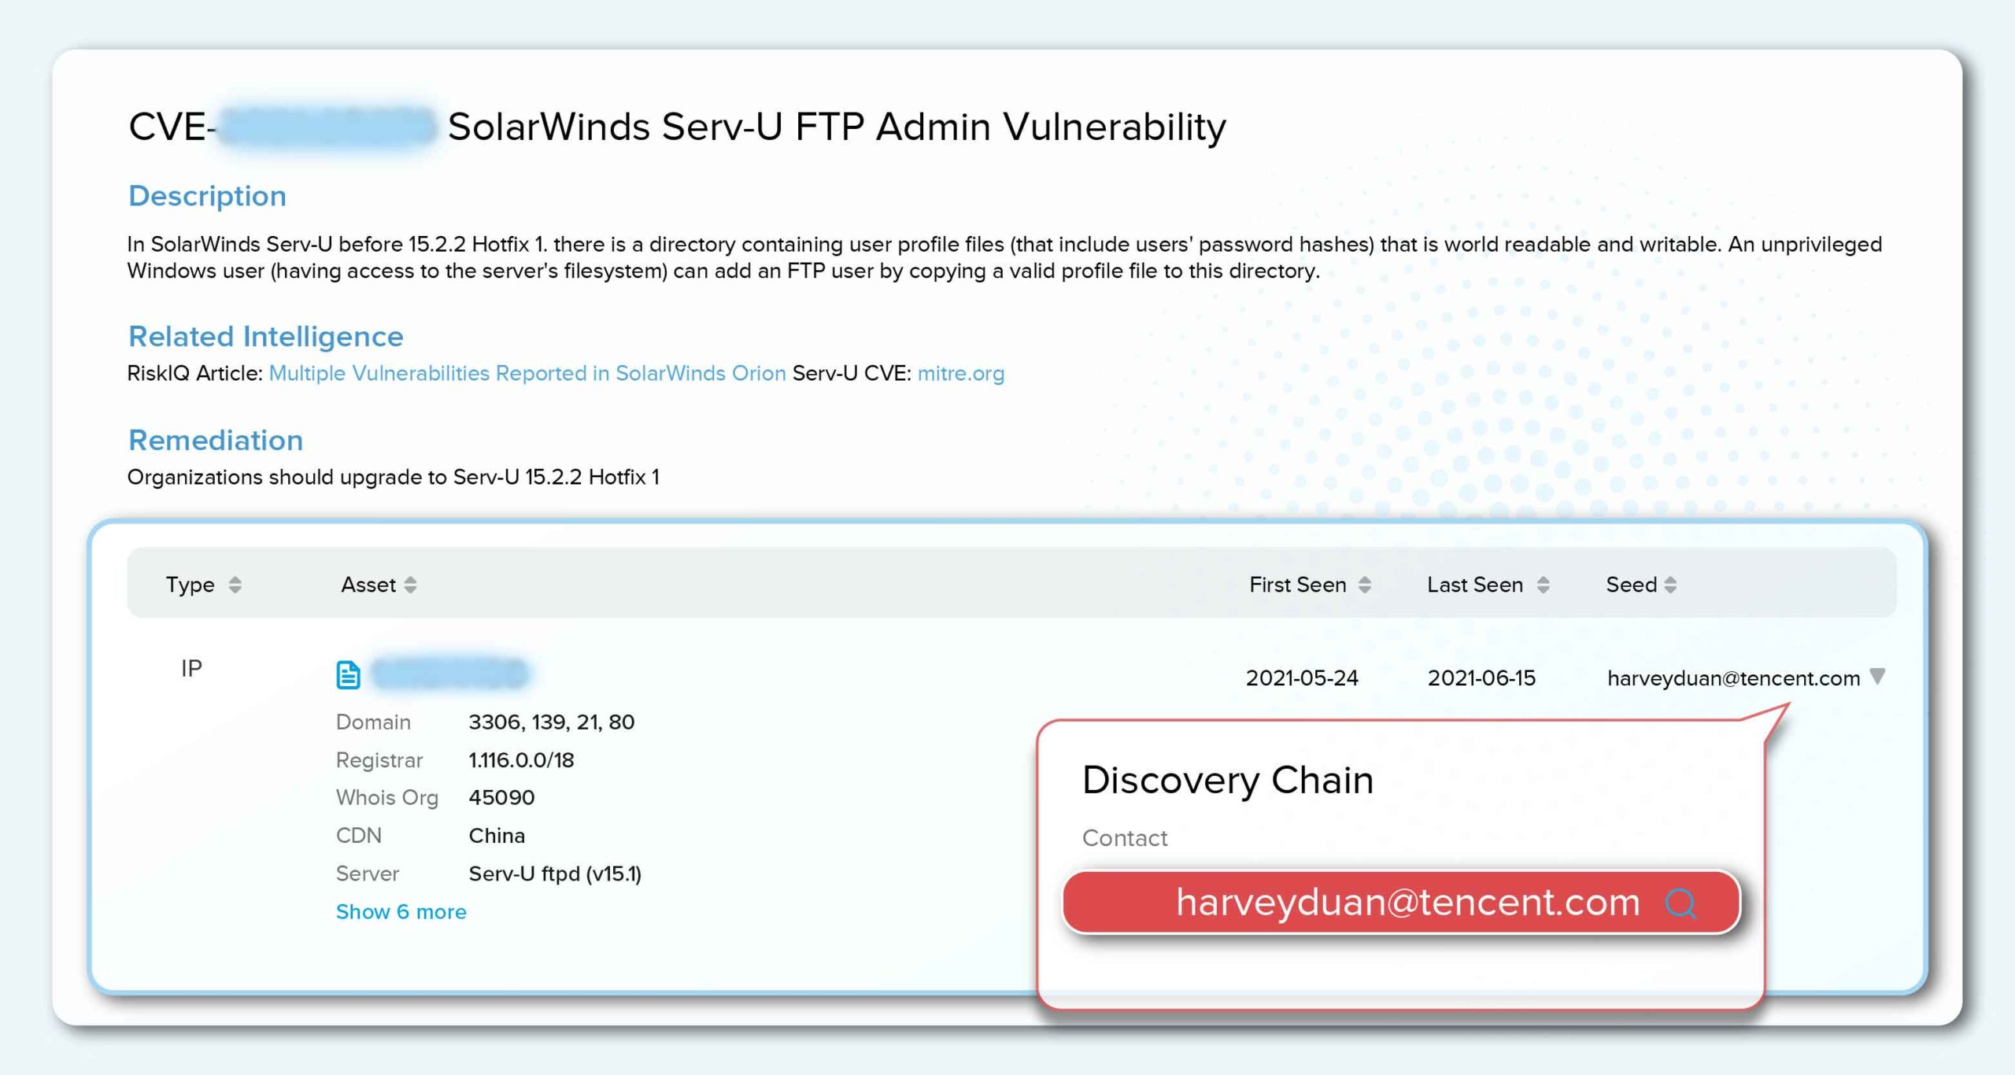This screenshot has width=2015, height=1075.
Task: Click the netblock value 1.116.0.0/18
Action: click(521, 760)
